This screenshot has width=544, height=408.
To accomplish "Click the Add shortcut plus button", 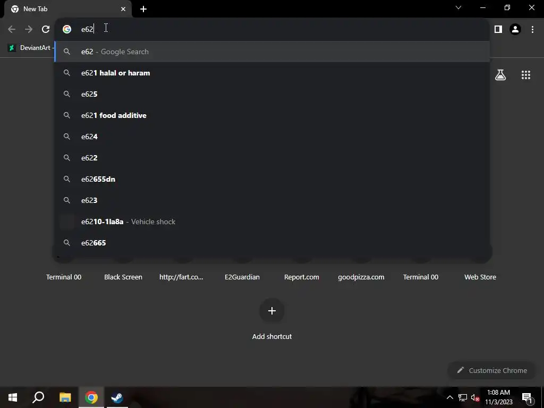I will coord(272,311).
